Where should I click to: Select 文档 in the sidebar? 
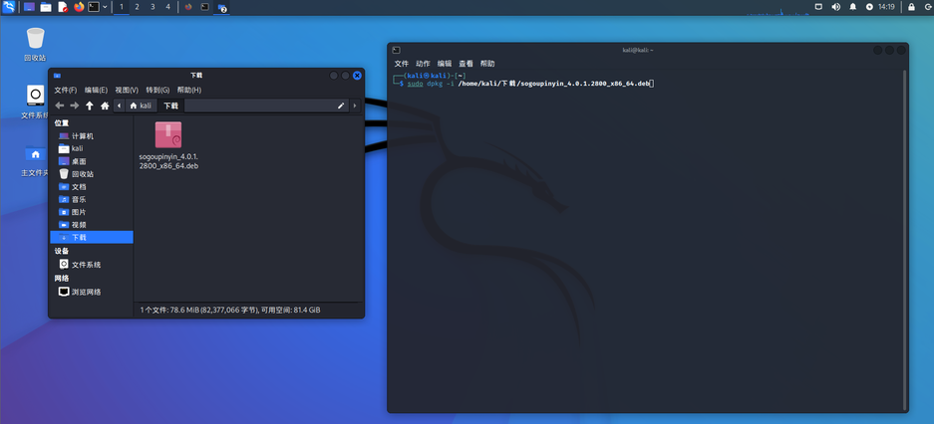(x=92, y=187)
